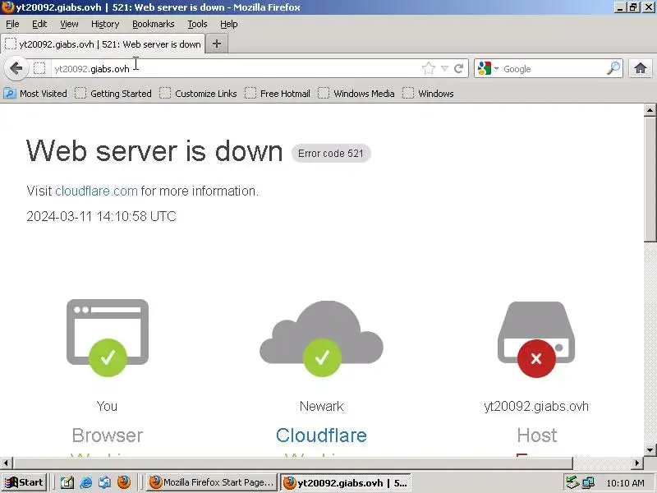657x493 pixels.
Task: Click the Back arrow button
Action: 16,68
